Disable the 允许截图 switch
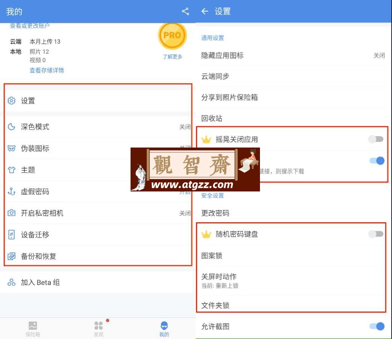The height and width of the screenshot is (339, 392). pyautogui.click(x=377, y=326)
